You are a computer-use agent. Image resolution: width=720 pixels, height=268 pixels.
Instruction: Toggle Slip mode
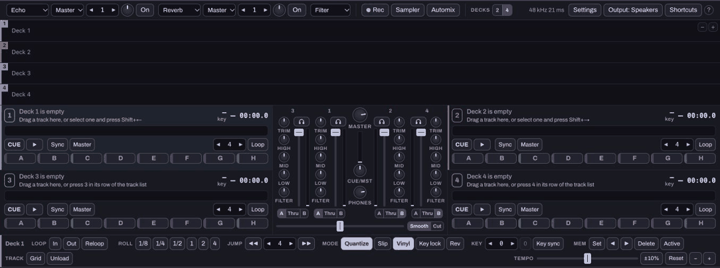click(383, 243)
